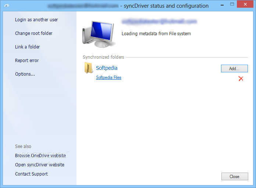Image resolution: width=256 pixels, height=188 pixels.
Task: Select Link a folder
Action: [x=28, y=47]
